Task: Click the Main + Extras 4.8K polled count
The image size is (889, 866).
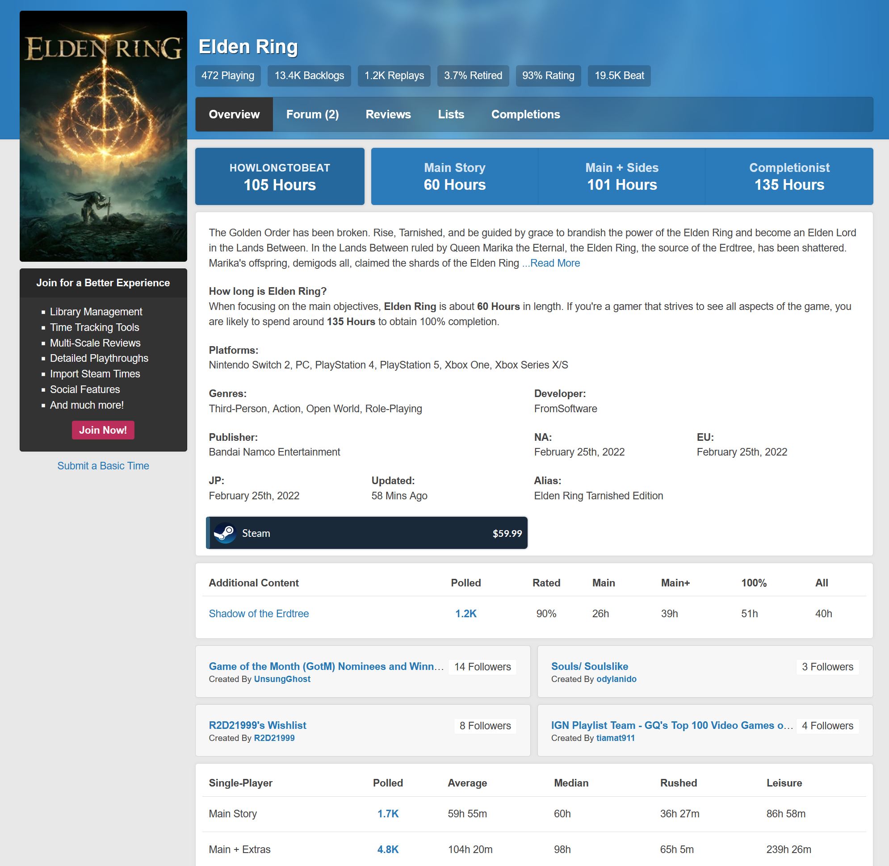Action: coord(388,849)
